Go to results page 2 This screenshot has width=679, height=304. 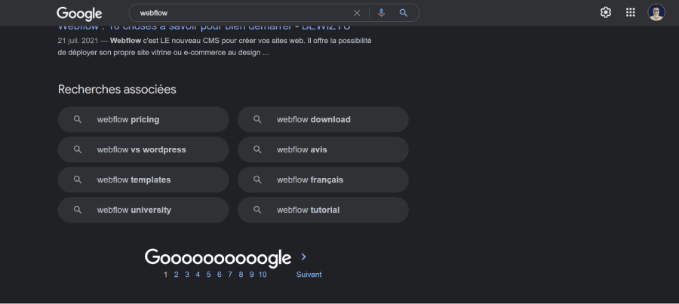pos(177,275)
